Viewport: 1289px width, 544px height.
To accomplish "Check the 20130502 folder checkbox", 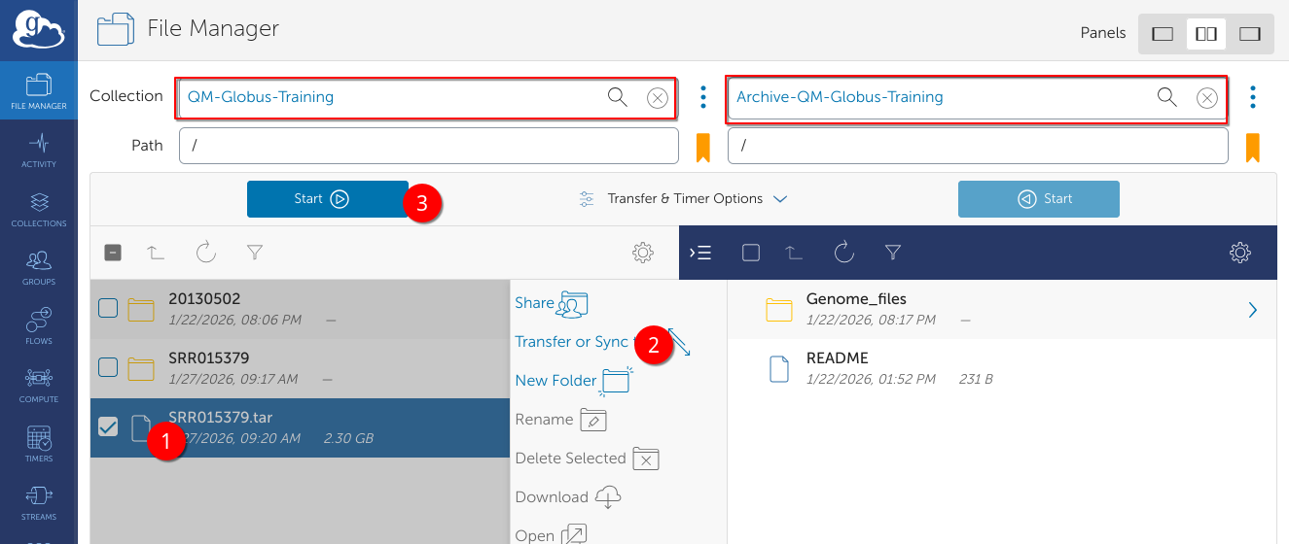I will point(109,309).
